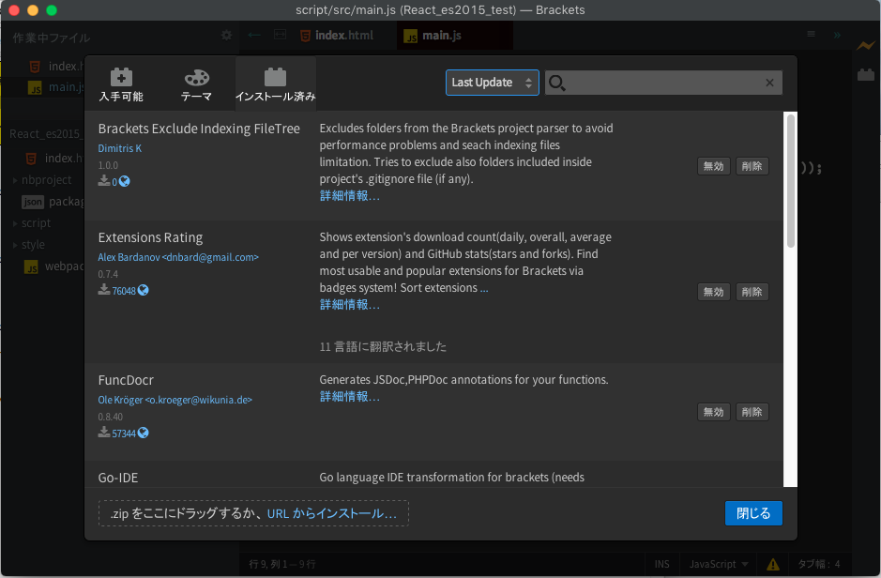
Task: Open more info link for FuncDocr
Action: [349, 397]
